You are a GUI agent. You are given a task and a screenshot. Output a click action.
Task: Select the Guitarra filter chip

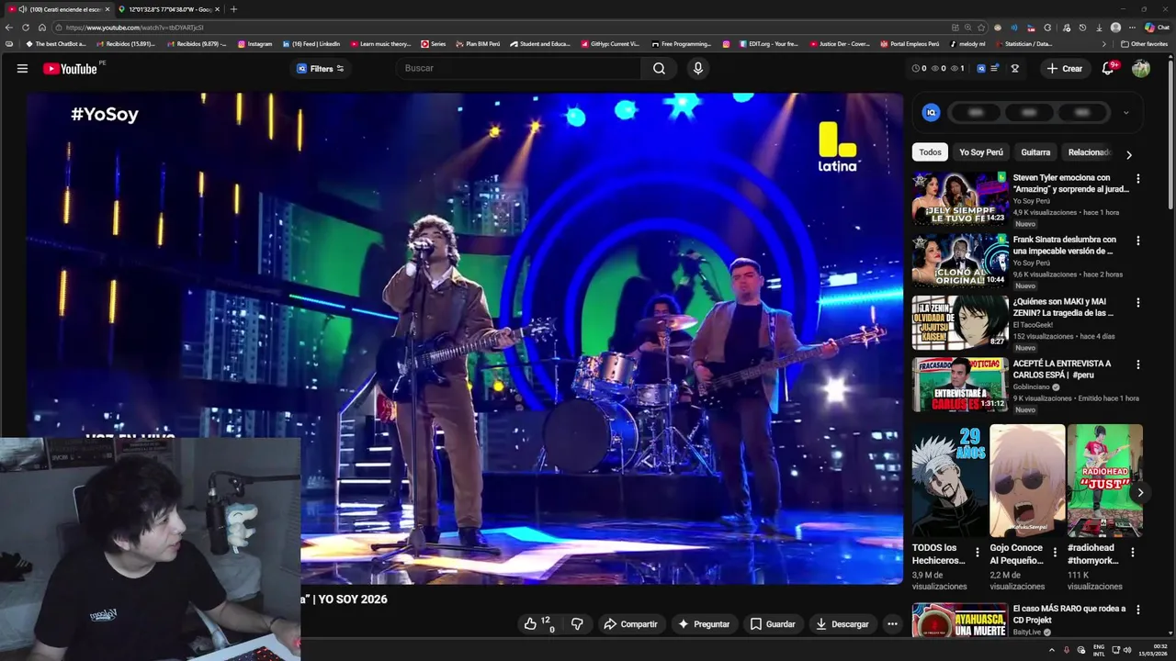[x=1035, y=152]
